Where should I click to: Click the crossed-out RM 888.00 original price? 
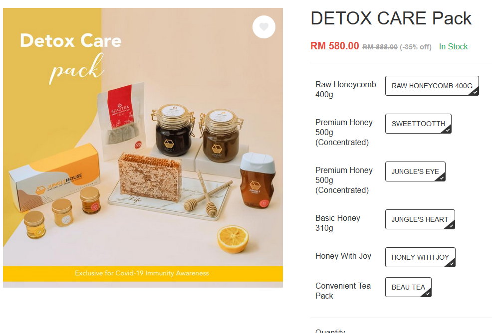pos(380,47)
